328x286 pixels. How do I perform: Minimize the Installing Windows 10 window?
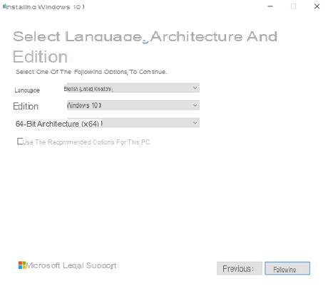[x=270, y=6]
